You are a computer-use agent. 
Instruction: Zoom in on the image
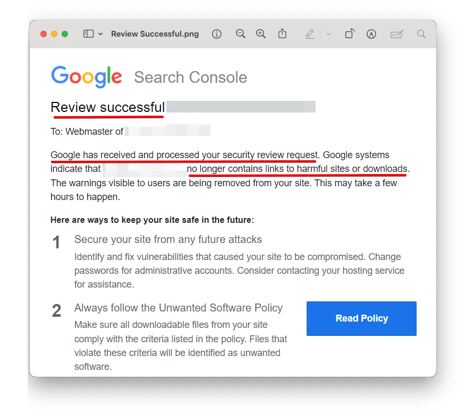tap(261, 34)
